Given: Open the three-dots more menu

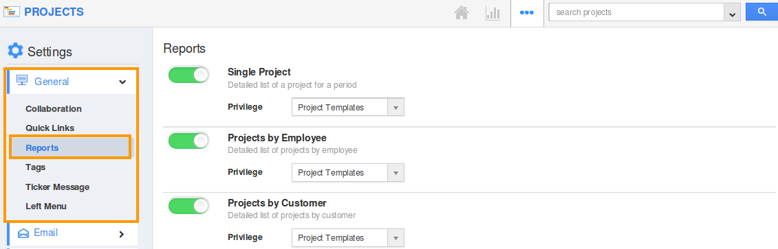Looking at the screenshot, I should tap(526, 13).
